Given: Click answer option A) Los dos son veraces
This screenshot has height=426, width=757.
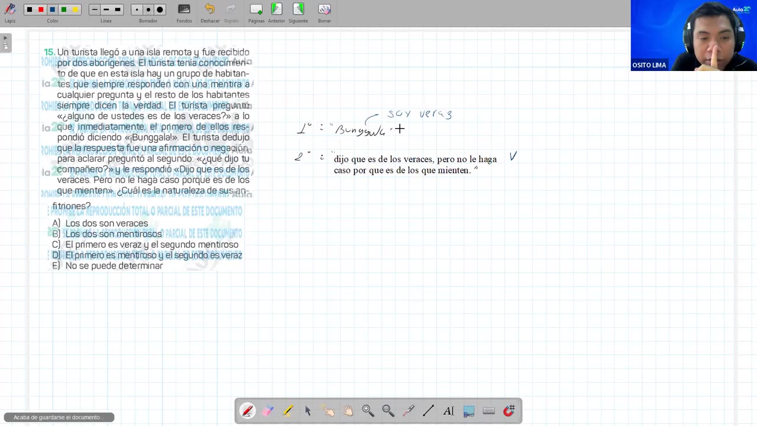Looking at the screenshot, I should [100, 224].
